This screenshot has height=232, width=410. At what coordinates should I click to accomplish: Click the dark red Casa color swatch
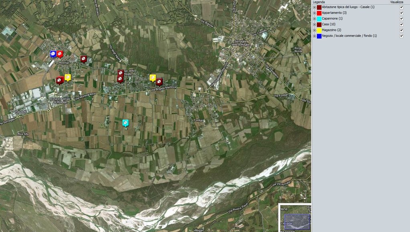coord(319,24)
